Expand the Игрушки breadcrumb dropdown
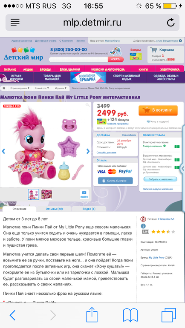Viewport: 185px width, 328px height. 61,88
